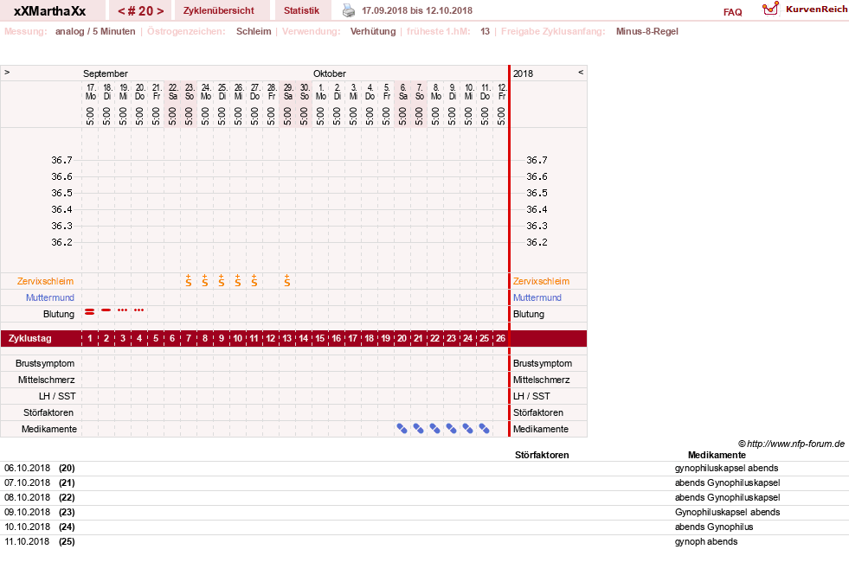Click the Störfaktoren column header

click(542, 455)
